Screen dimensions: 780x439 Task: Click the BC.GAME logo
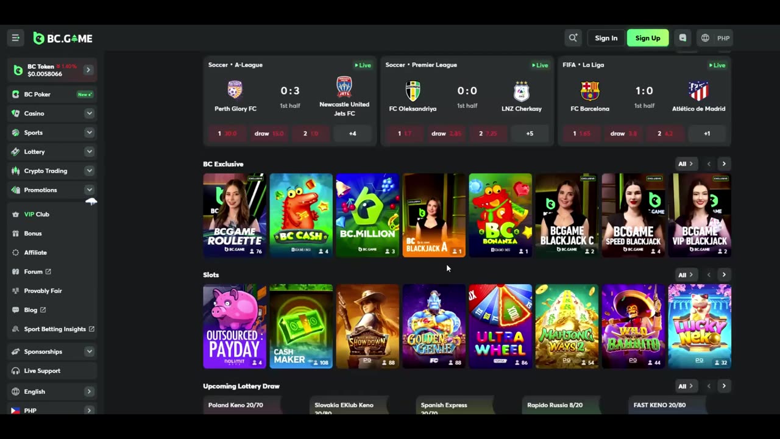(63, 38)
